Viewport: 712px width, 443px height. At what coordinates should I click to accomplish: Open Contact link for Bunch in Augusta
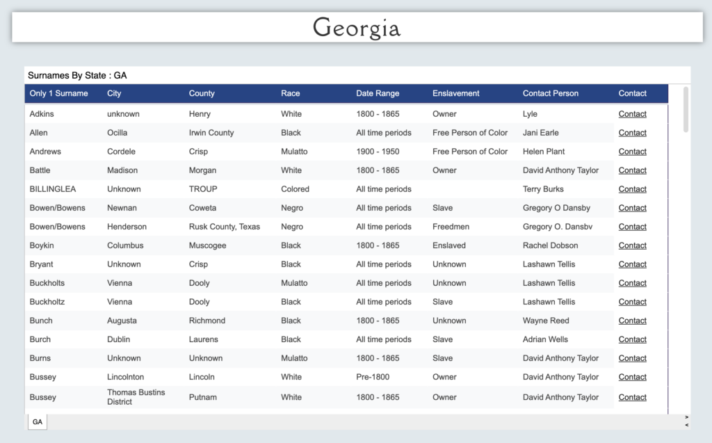pos(632,321)
